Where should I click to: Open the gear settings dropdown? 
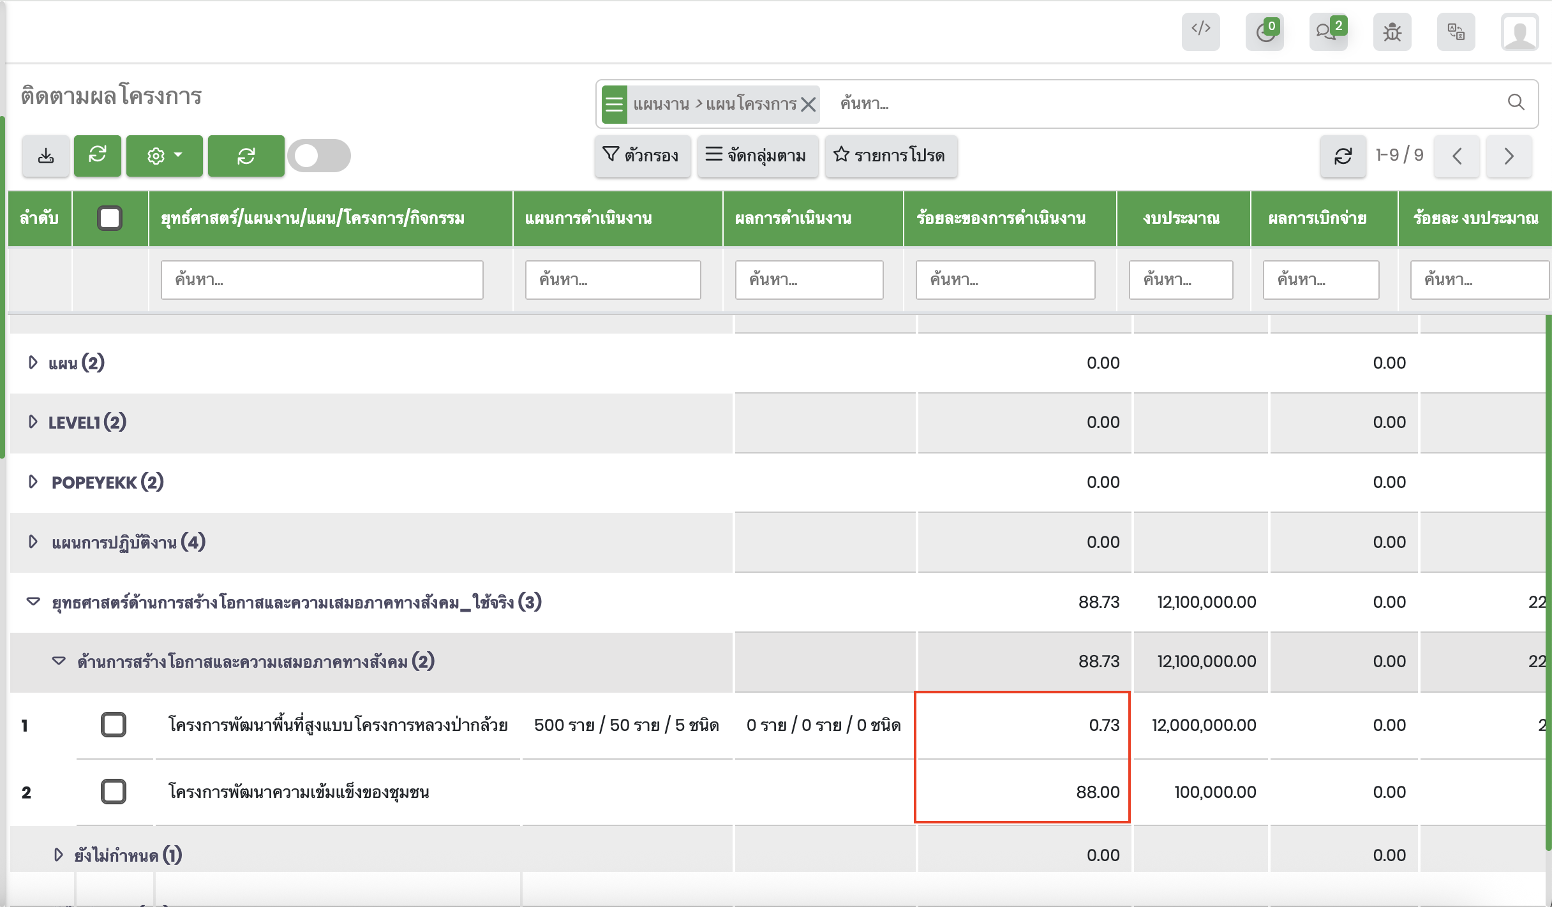(x=164, y=156)
